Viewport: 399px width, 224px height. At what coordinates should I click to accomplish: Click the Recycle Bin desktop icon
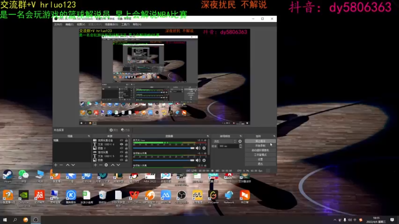tap(102, 197)
